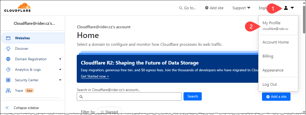This screenshot has height=115, width=306.
Task: Collapse the sidebar using the chevrons icon
Action: coord(7,108)
